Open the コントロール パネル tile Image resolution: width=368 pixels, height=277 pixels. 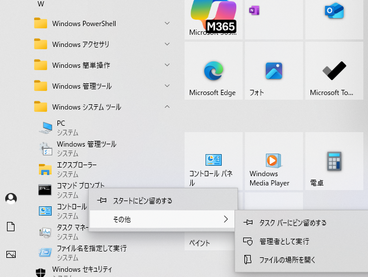click(x=214, y=160)
